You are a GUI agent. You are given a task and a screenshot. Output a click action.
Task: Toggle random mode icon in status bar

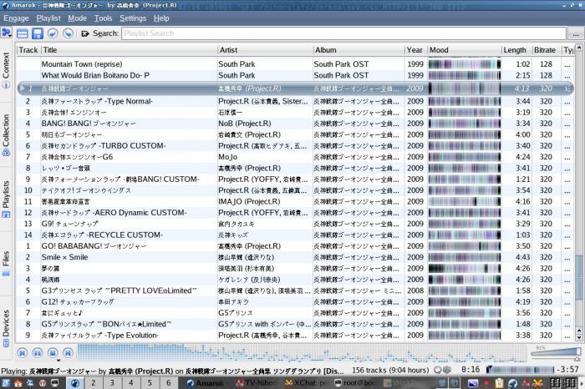click(446, 370)
